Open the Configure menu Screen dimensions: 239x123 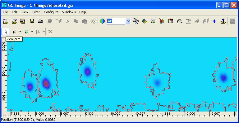point(51,12)
